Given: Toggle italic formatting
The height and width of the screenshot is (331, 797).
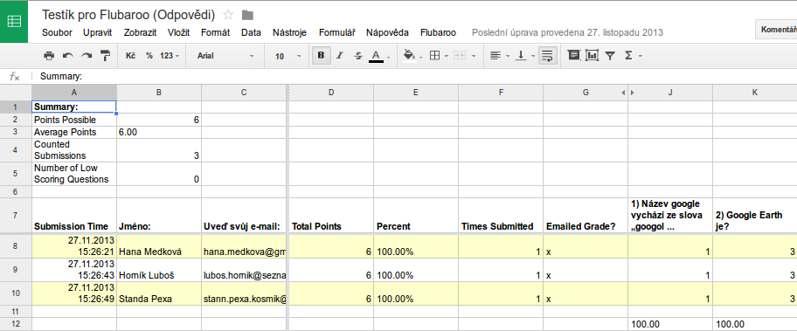Looking at the screenshot, I should tap(340, 56).
